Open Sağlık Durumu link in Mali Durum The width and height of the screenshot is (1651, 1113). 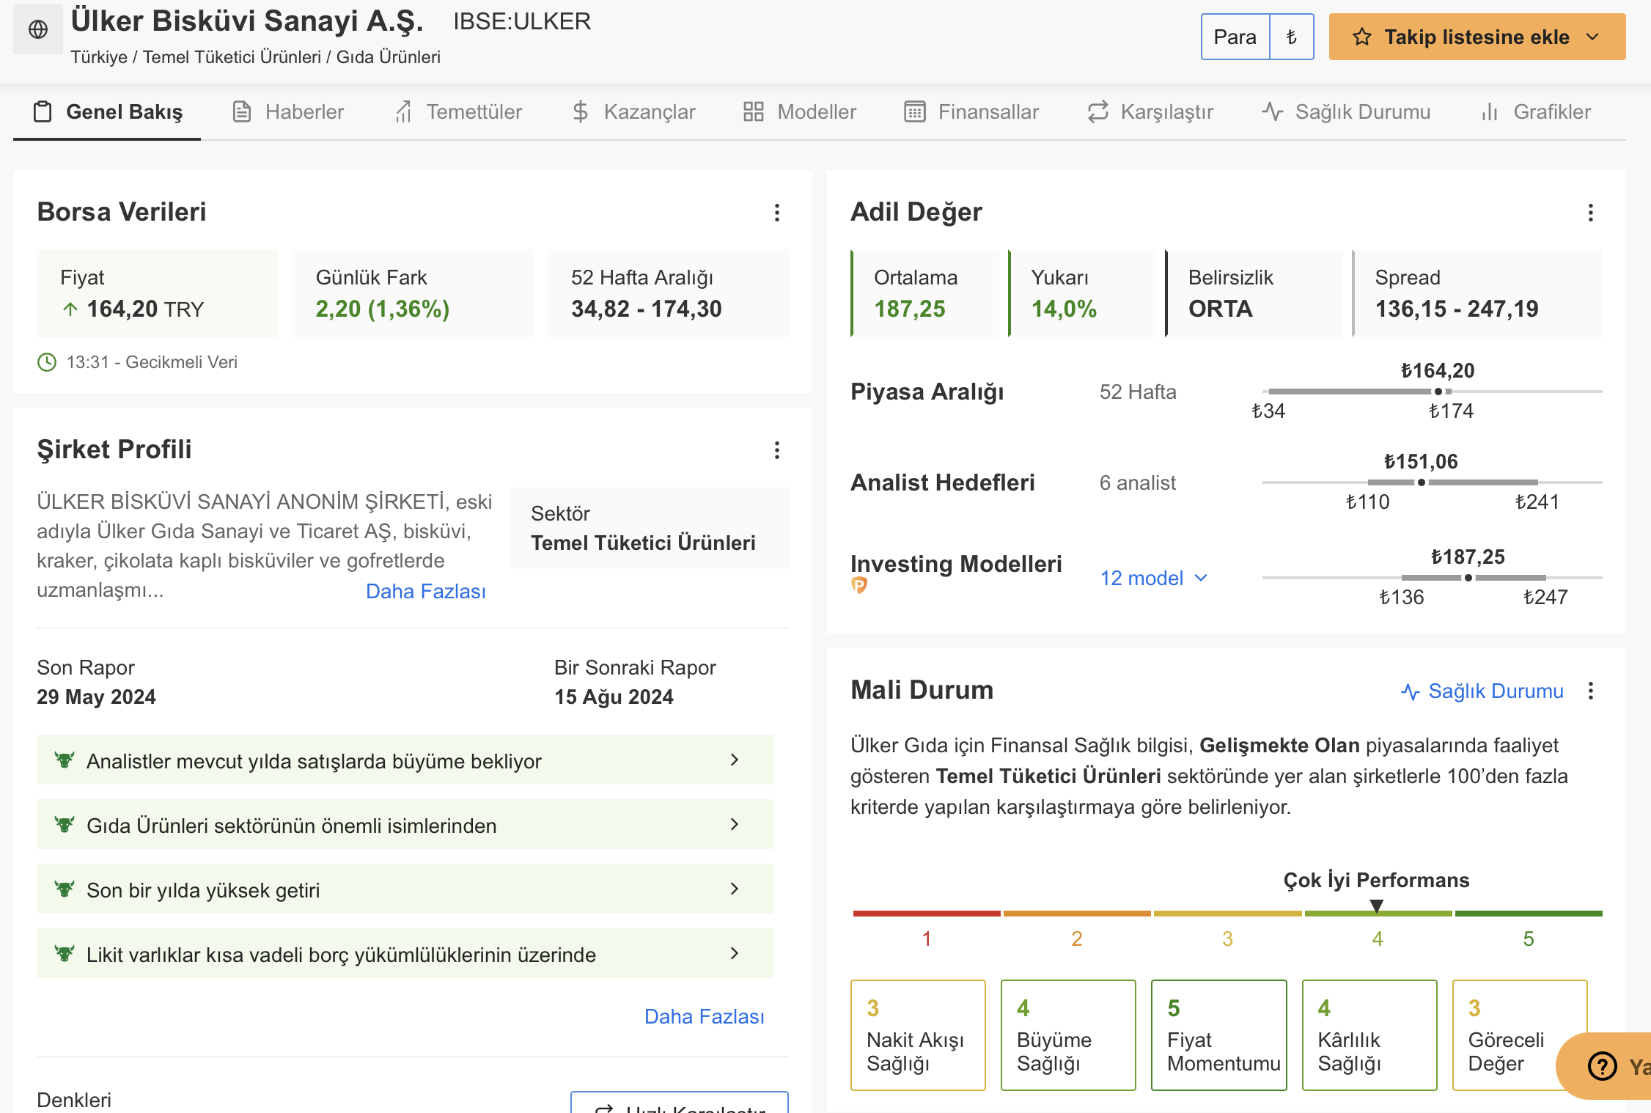point(1482,691)
